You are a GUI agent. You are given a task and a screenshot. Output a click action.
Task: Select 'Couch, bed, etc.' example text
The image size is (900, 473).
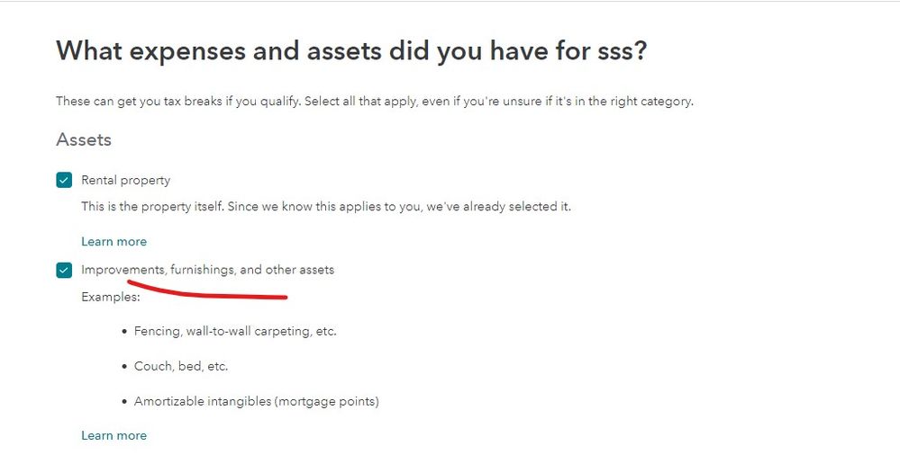coord(181,366)
